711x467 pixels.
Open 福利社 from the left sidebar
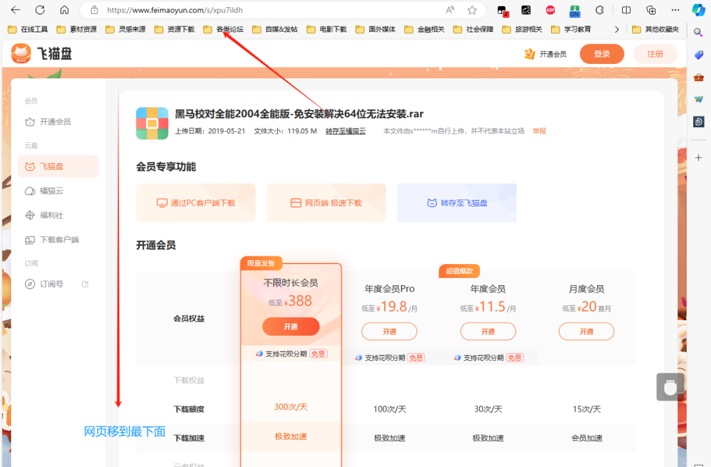click(58, 215)
